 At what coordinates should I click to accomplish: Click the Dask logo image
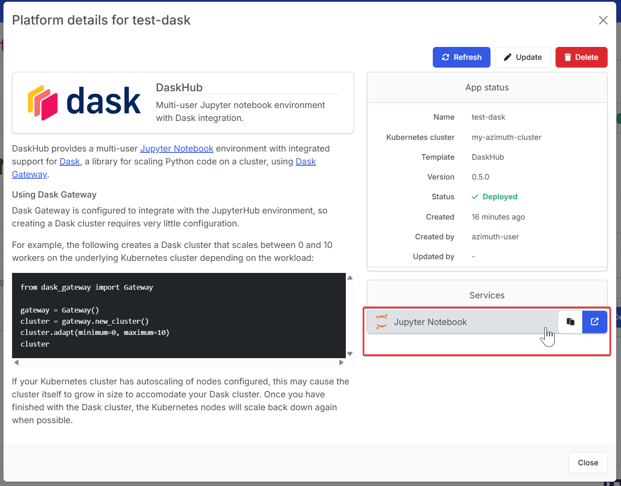(84, 102)
